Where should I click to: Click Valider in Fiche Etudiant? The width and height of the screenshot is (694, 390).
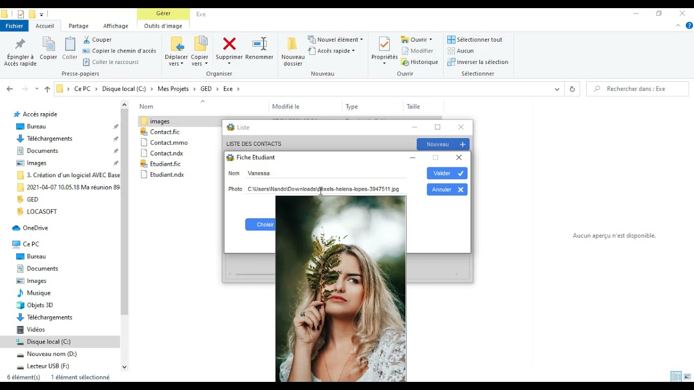[447, 173]
